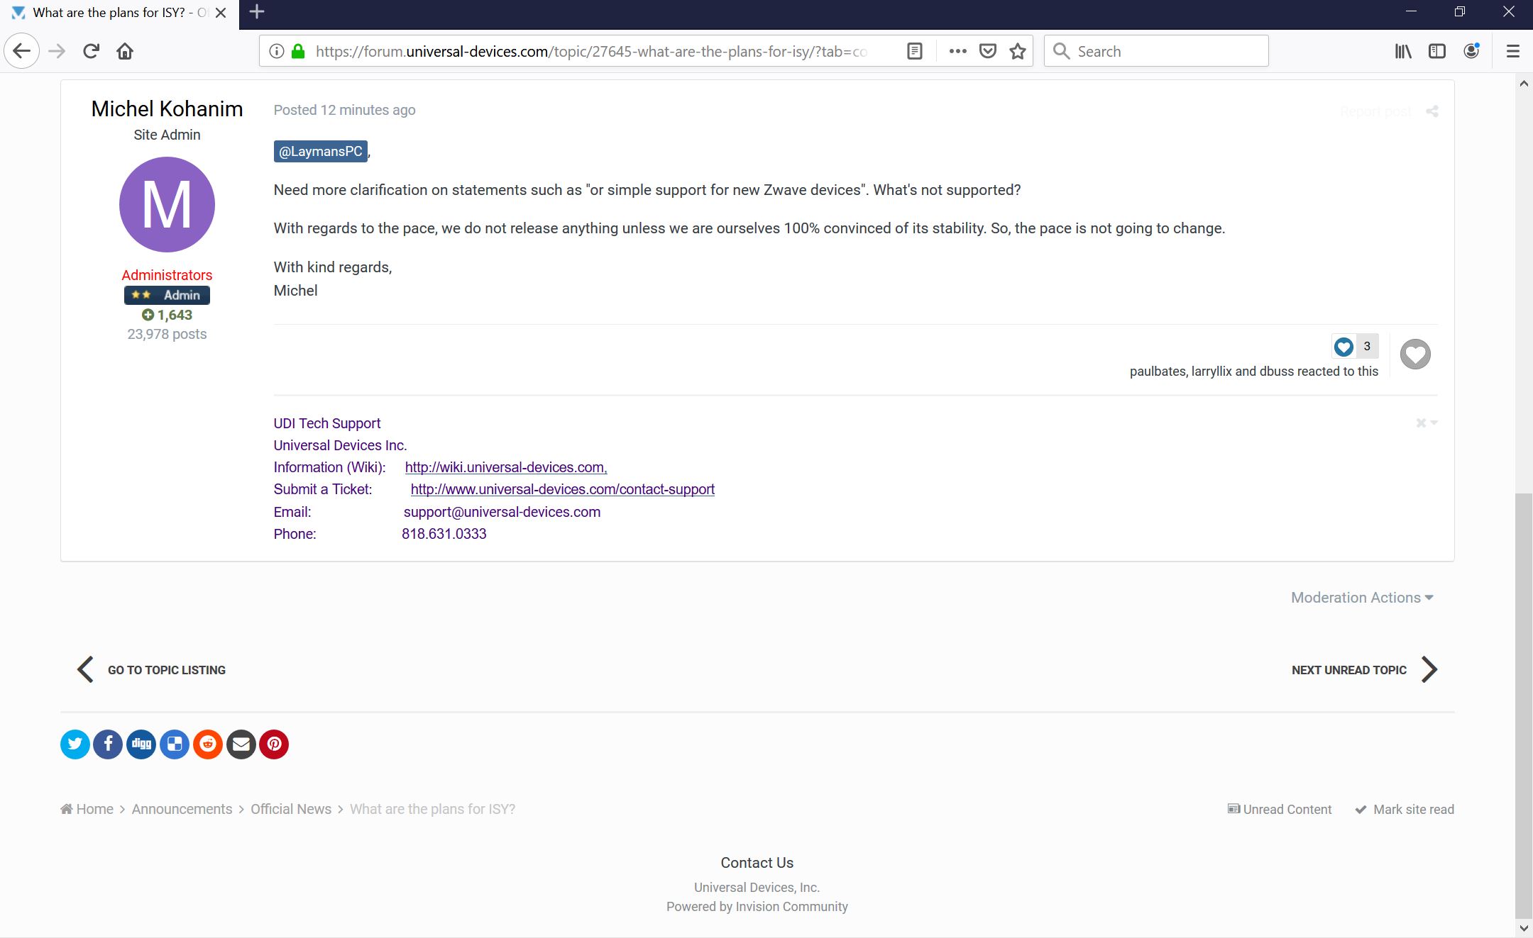1533x938 pixels.
Task: Click the Admin rank badge
Action: pyautogui.click(x=167, y=295)
